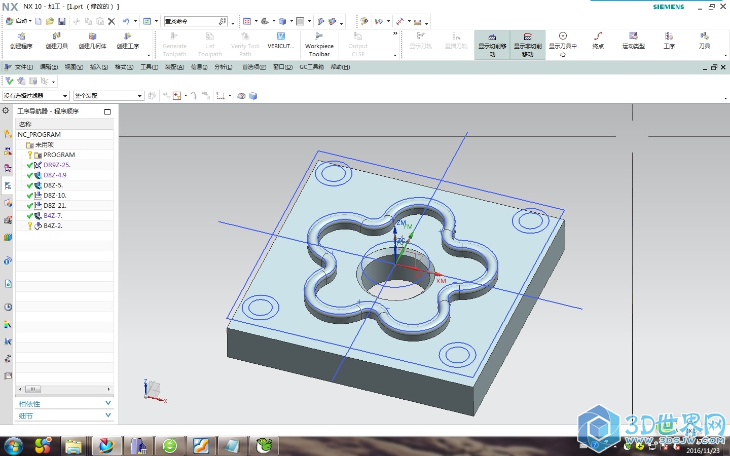Launch VERICUT from the toolbar
This screenshot has width=730, height=456.
tap(280, 41)
